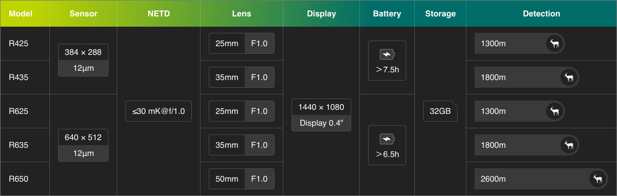Click the battery charging icon above >7.5h
The height and width of the screenshot is (196, 617).
pos(387,54)
